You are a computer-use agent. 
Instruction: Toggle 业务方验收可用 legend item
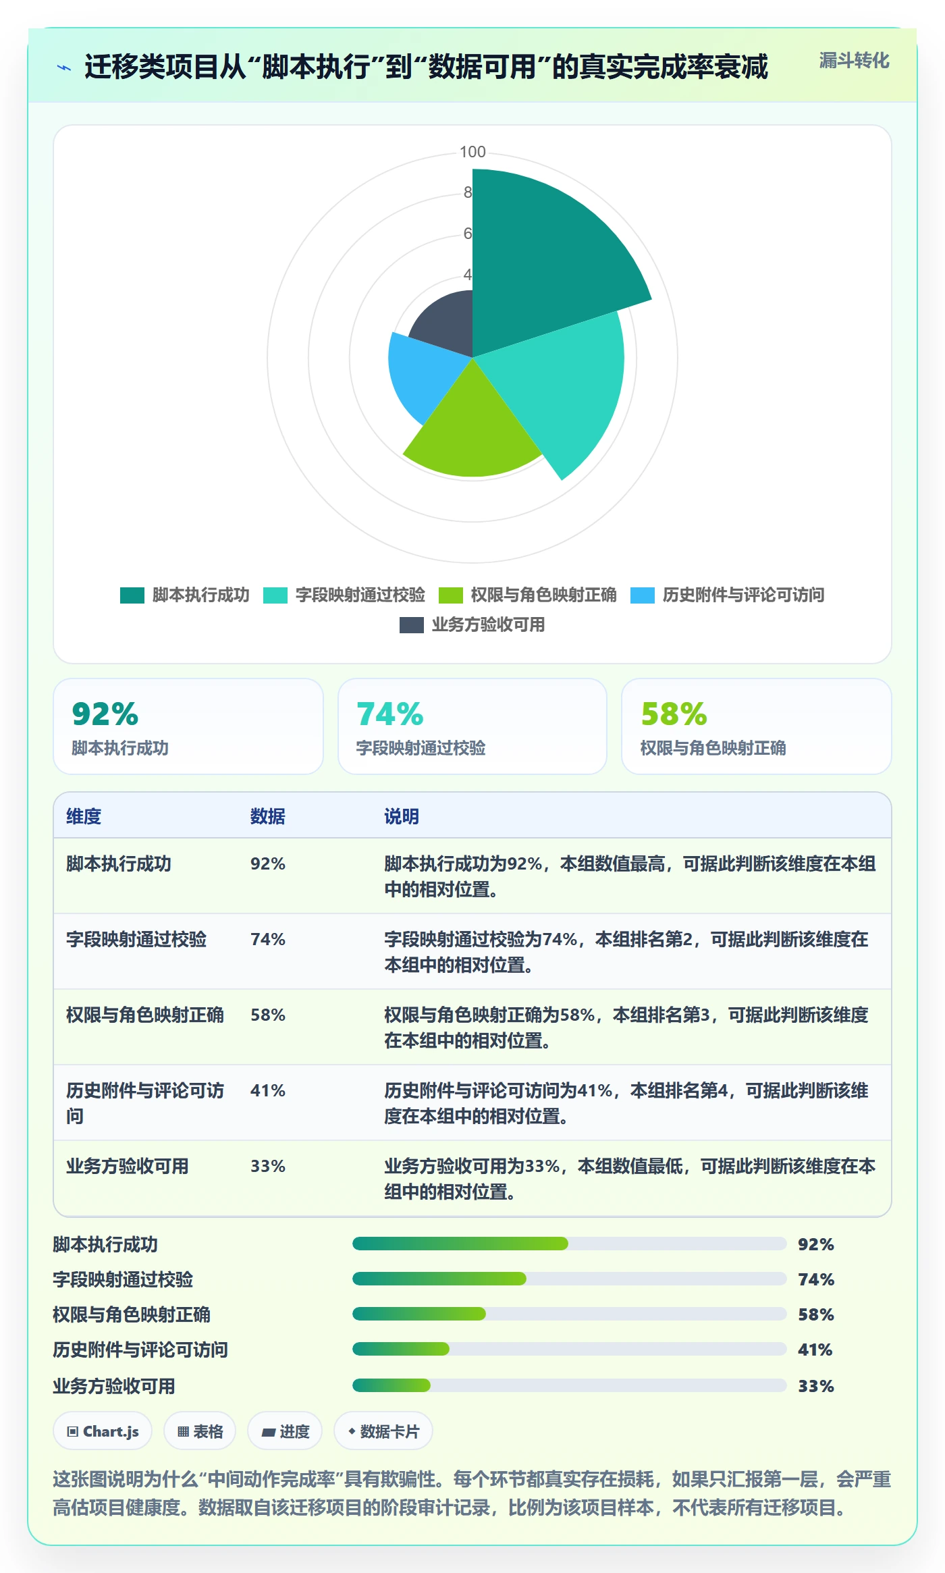pyautogui.click(x=473, y=624)
